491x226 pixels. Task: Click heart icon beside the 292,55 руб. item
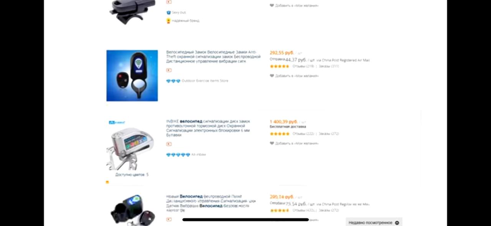(272, 76)
